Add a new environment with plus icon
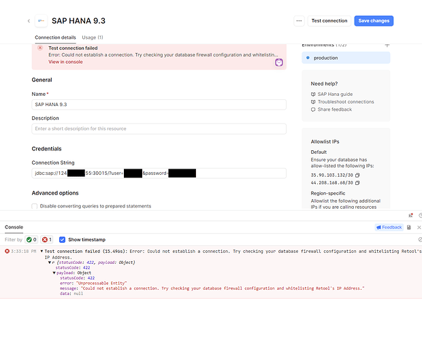422x340 pixels. tap(387, 45)
